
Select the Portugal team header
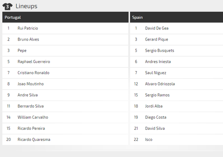[65, 17]
